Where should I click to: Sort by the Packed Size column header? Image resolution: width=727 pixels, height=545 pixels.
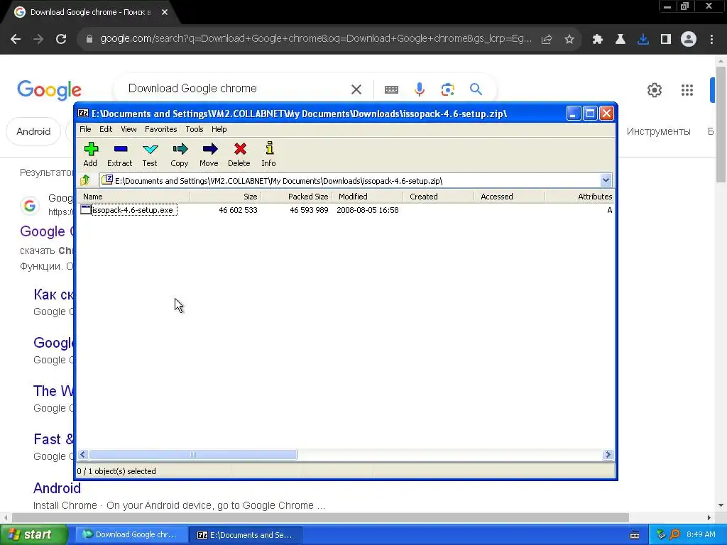[296, 197]
